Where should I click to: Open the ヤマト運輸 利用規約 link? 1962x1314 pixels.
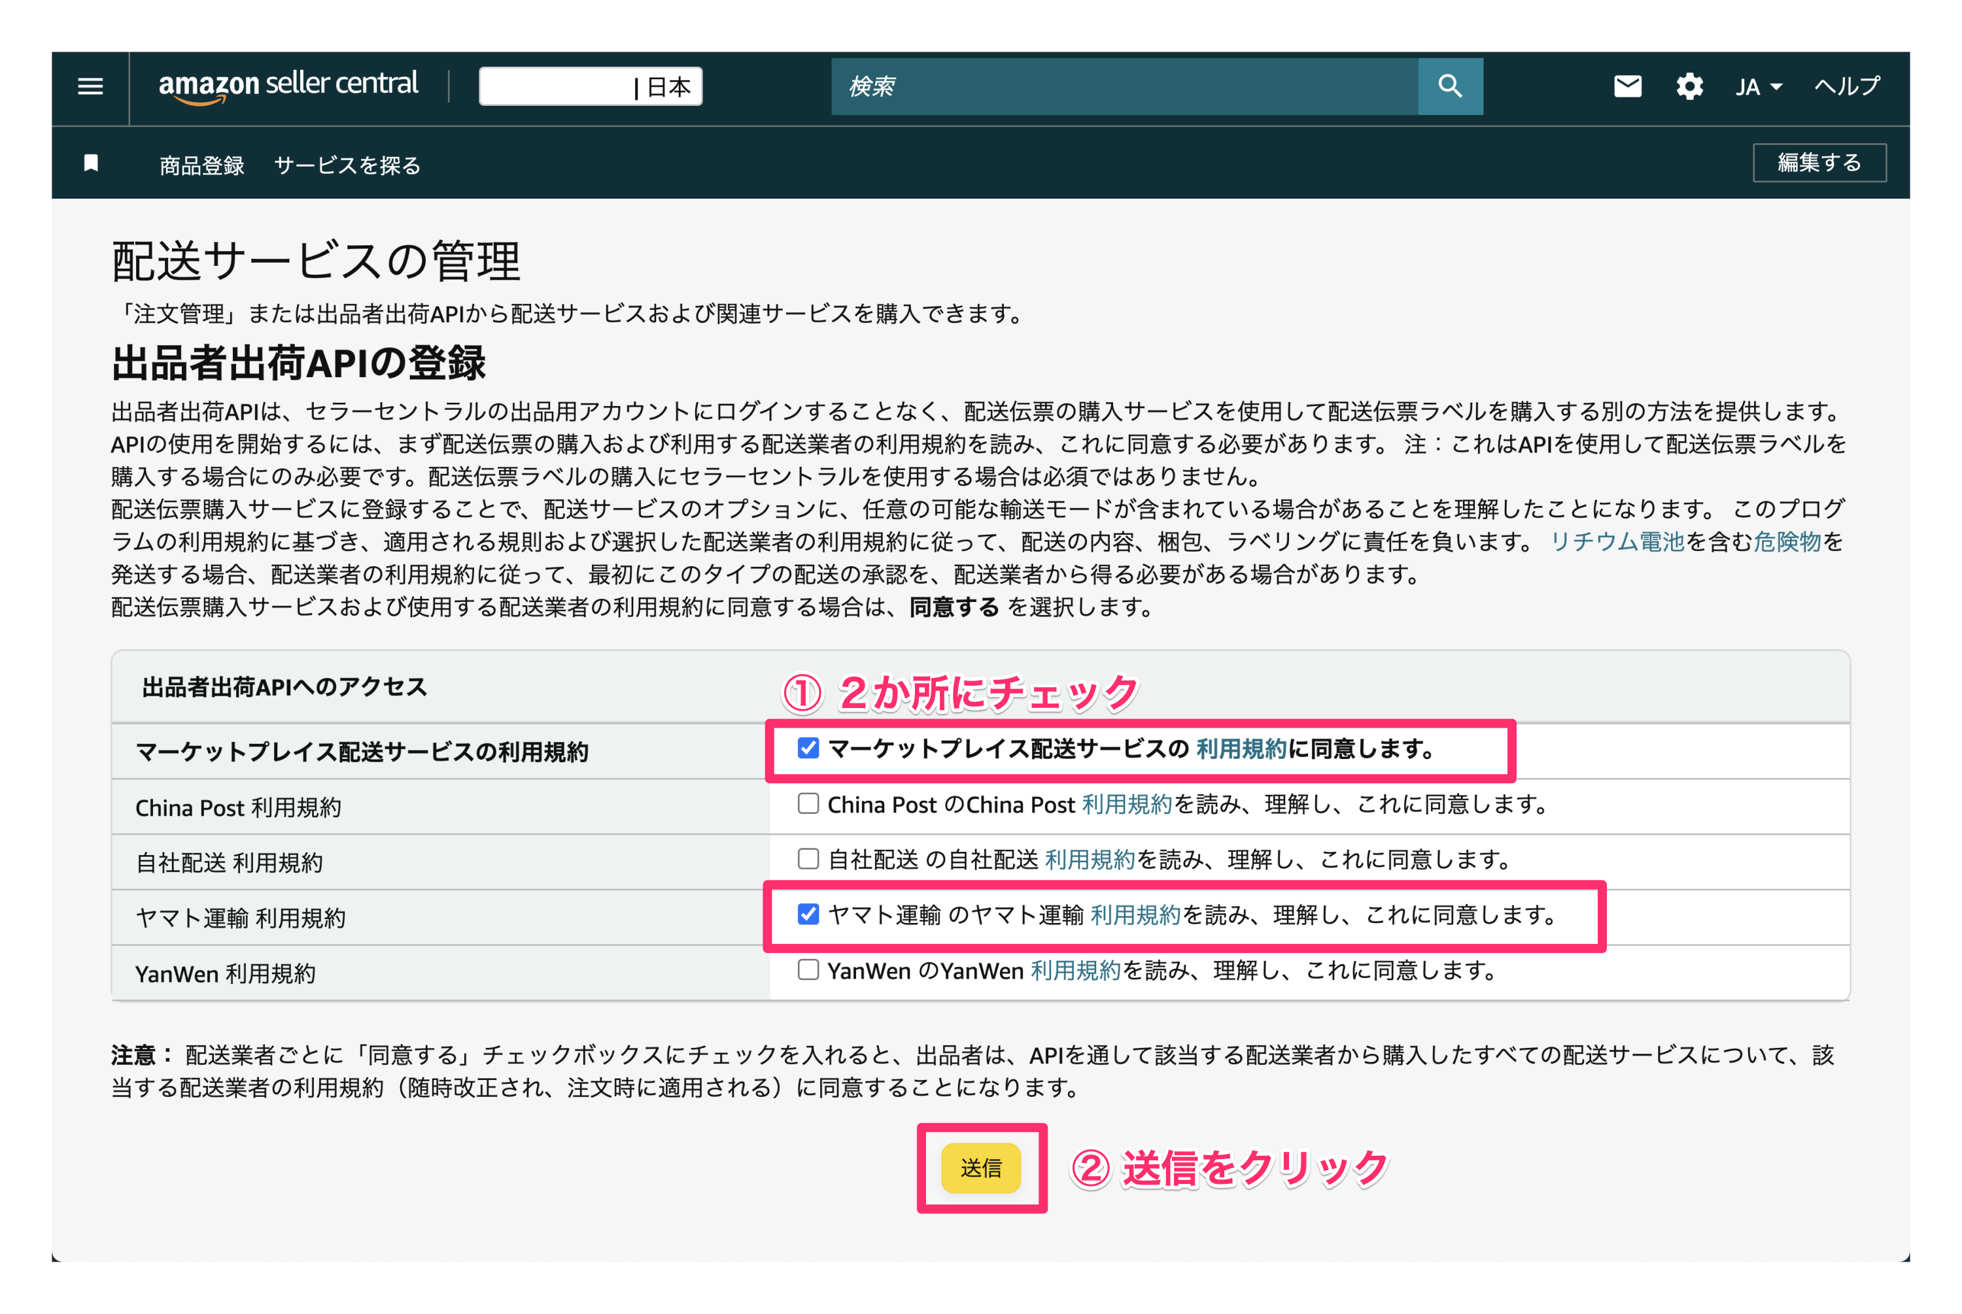[x=1135, y=915]
